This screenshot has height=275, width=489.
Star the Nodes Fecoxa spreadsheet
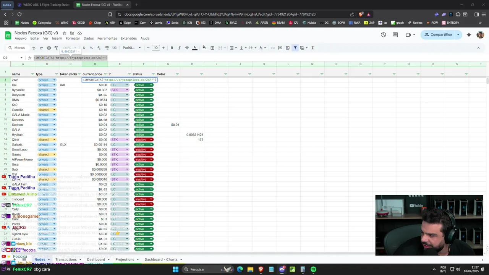64,33
